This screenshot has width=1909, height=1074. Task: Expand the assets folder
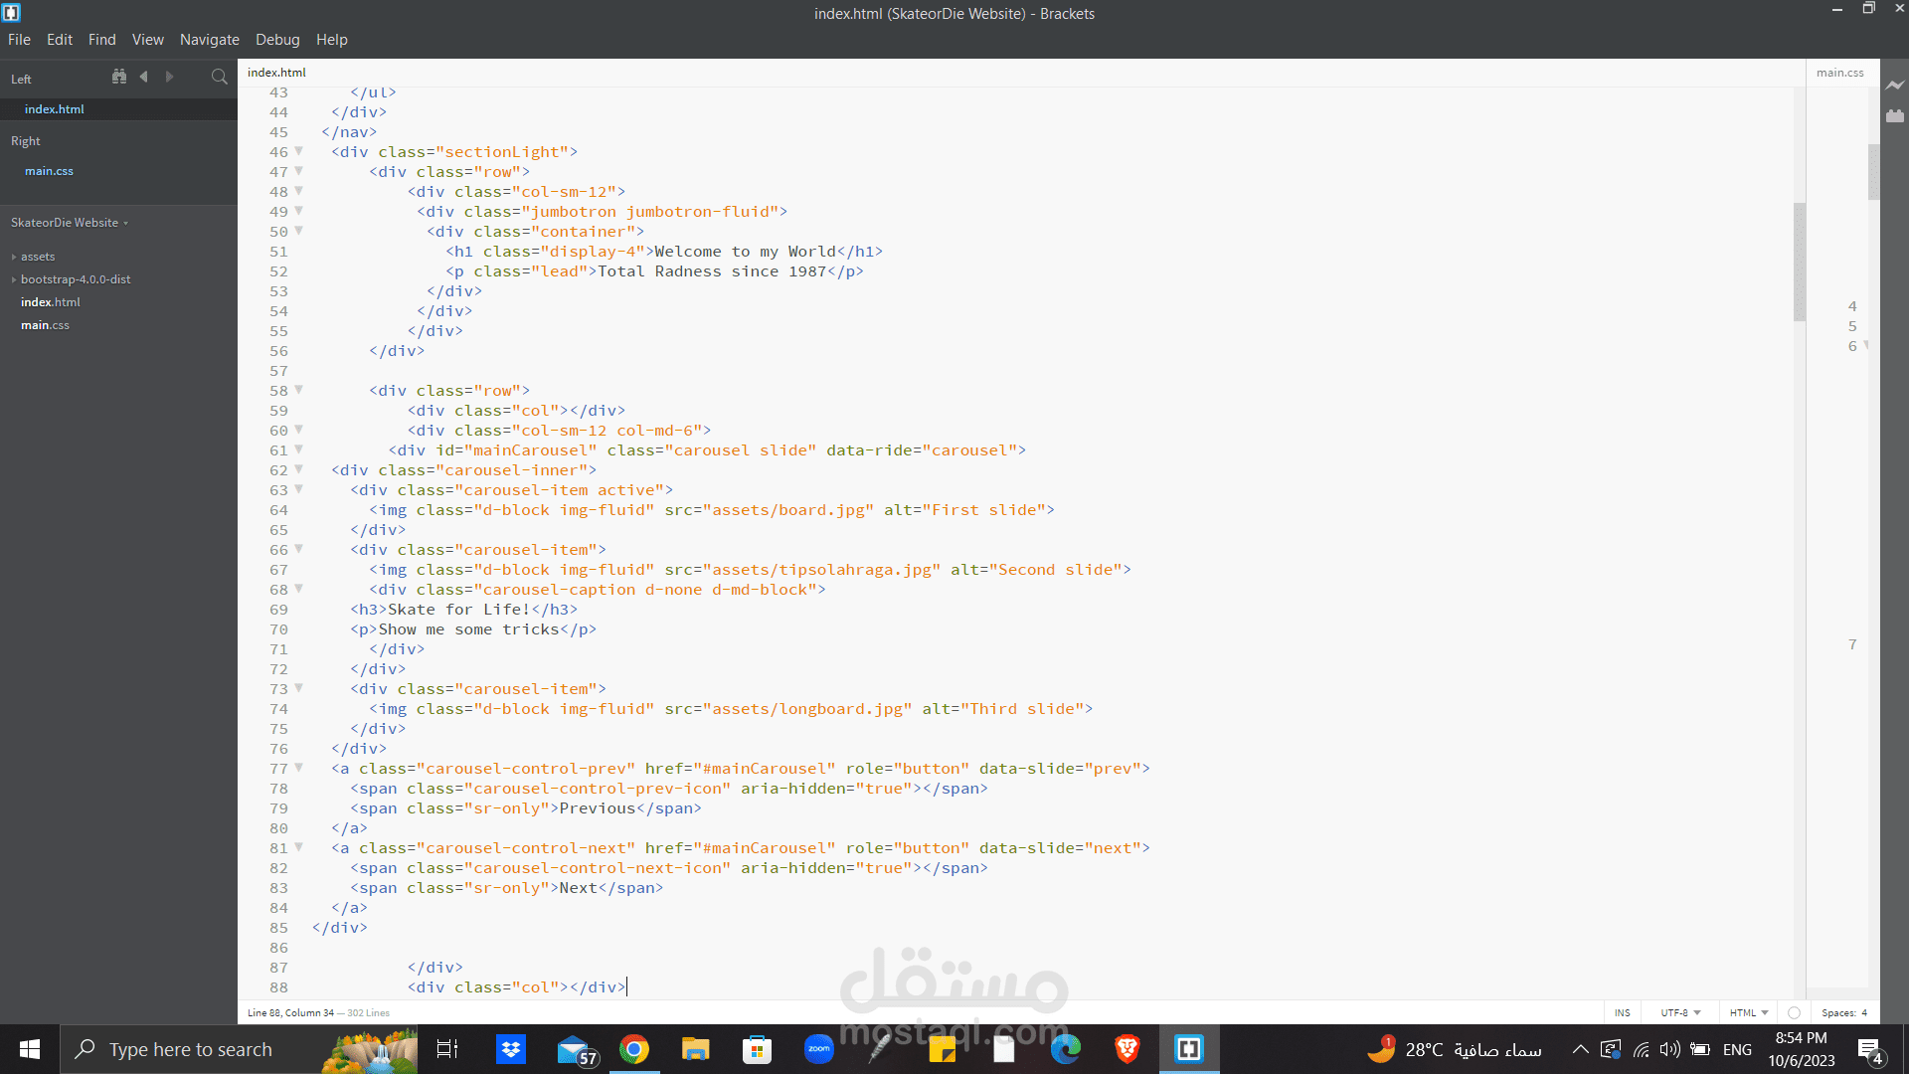[x=38, y=257]
